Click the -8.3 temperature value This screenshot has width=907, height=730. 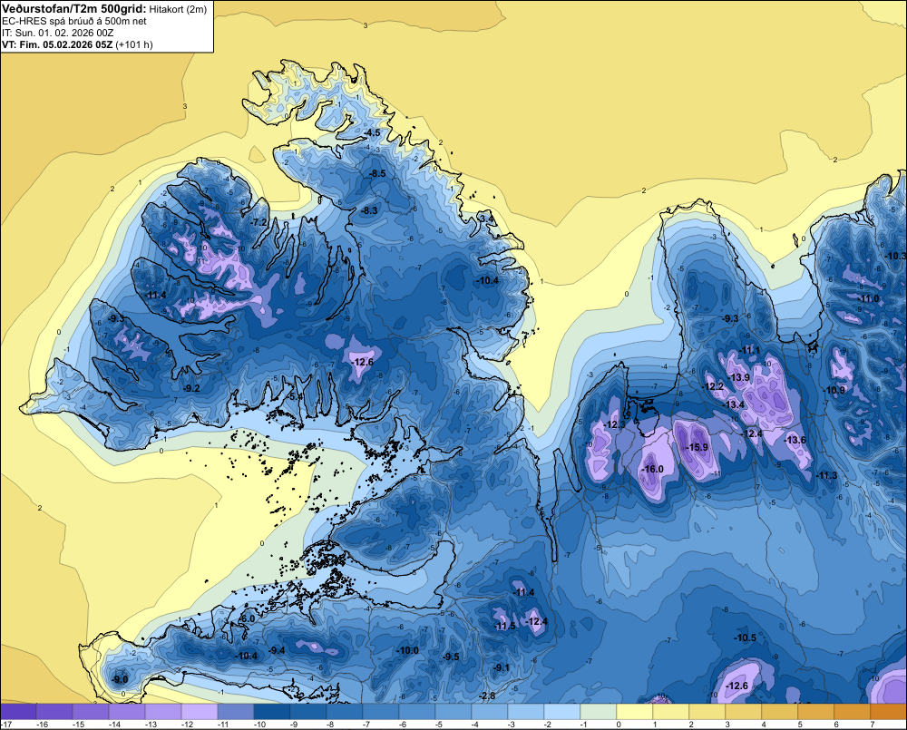pos(369,211)
